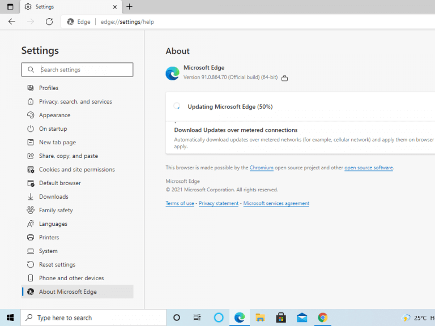
Task: Launch Google Chrome from the taskbar
Action: click(x=322, y=318)
